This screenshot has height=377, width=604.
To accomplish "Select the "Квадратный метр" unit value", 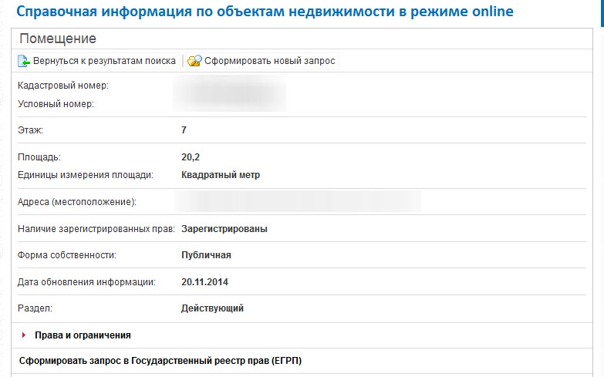I will (221, 175).
